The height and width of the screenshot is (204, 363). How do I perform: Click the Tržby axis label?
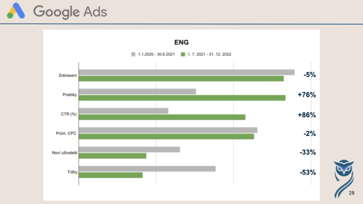pyautogui.click(x=72, y=172)
